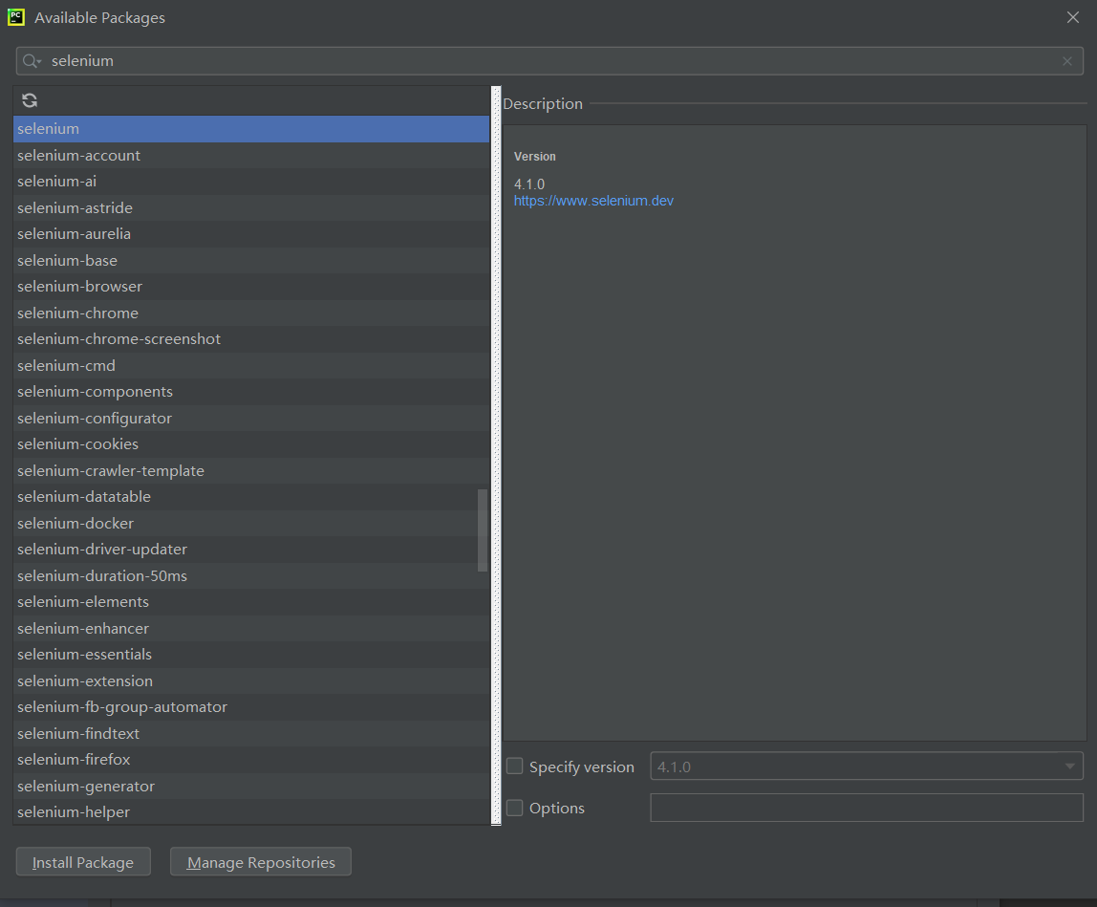
Task: Click the Install Package button
Action: coord(83,862)
